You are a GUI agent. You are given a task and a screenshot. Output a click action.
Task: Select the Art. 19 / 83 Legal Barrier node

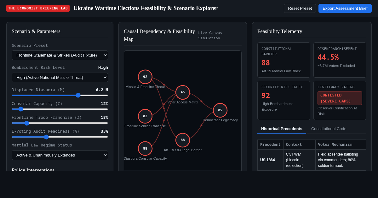click(183, 140)
